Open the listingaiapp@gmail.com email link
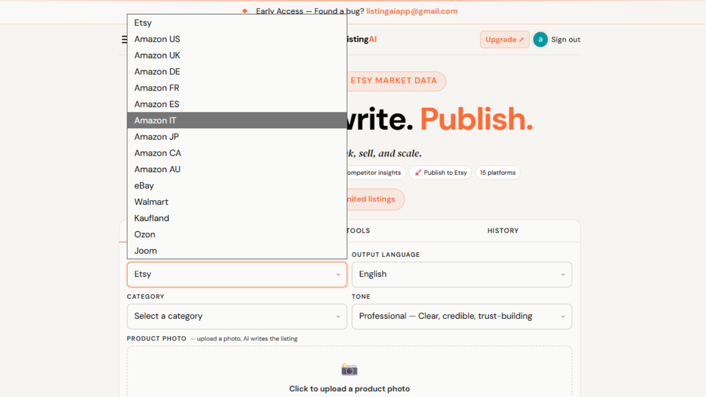Screen dimensions: 706x397 point(412,11)
